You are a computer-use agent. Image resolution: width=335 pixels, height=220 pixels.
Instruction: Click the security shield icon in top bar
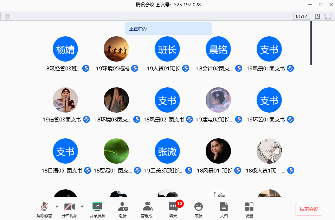(7, 16)
